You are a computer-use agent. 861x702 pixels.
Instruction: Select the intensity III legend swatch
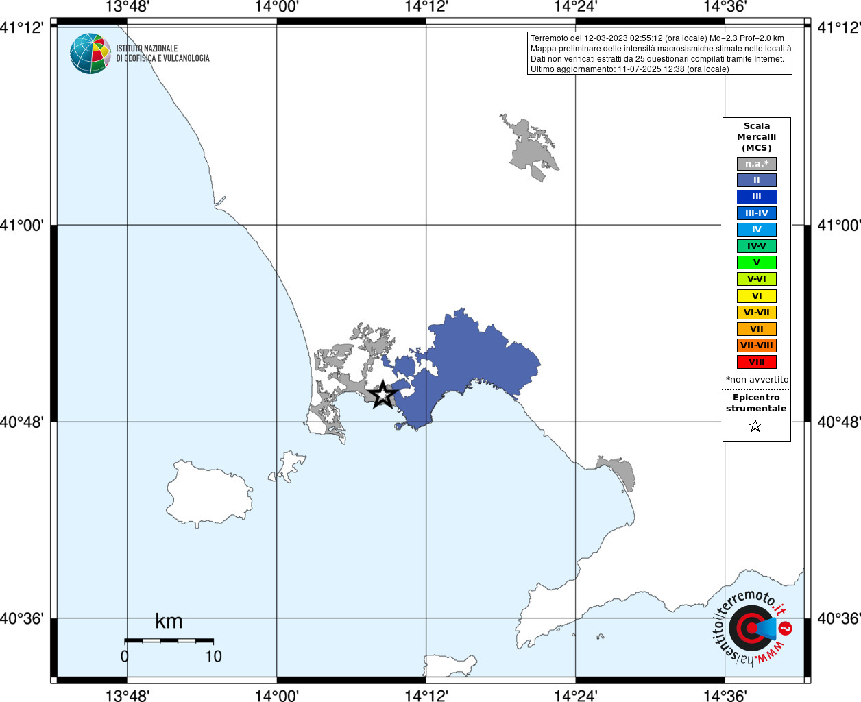pyautogui.click(x=757, y=197)
